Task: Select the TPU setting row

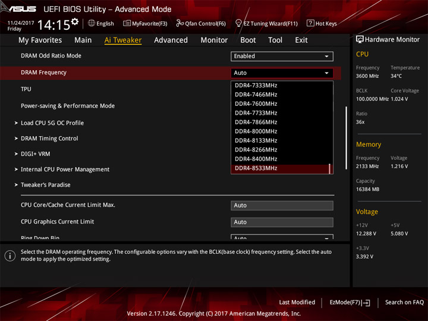Action: (x=26, y=89)
